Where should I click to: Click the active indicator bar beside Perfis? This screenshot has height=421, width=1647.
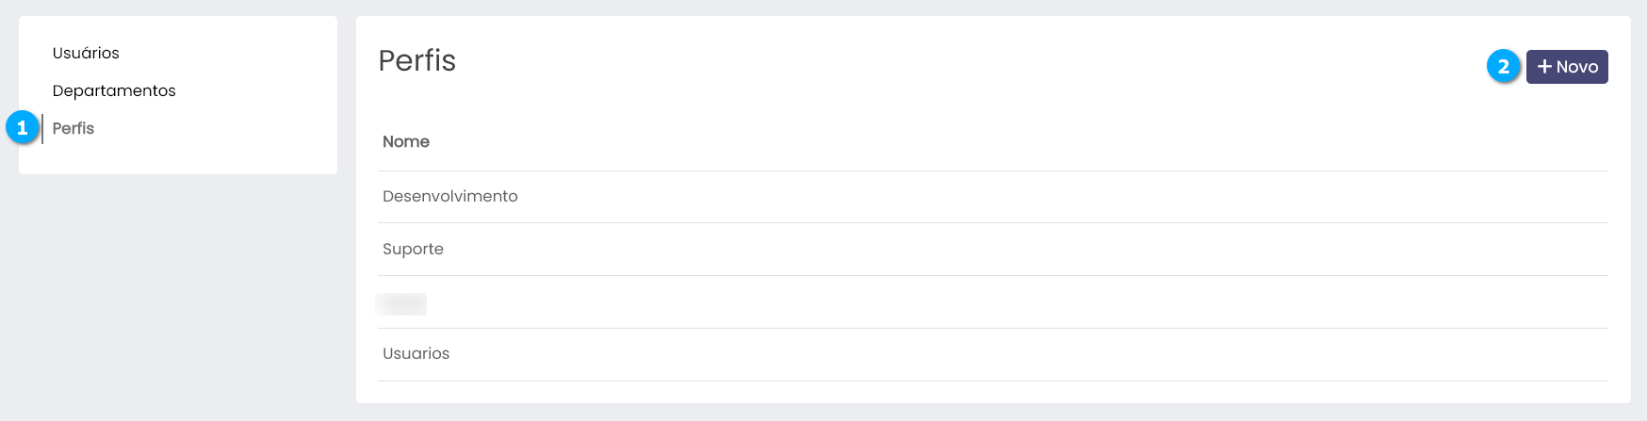pos(42,128)
